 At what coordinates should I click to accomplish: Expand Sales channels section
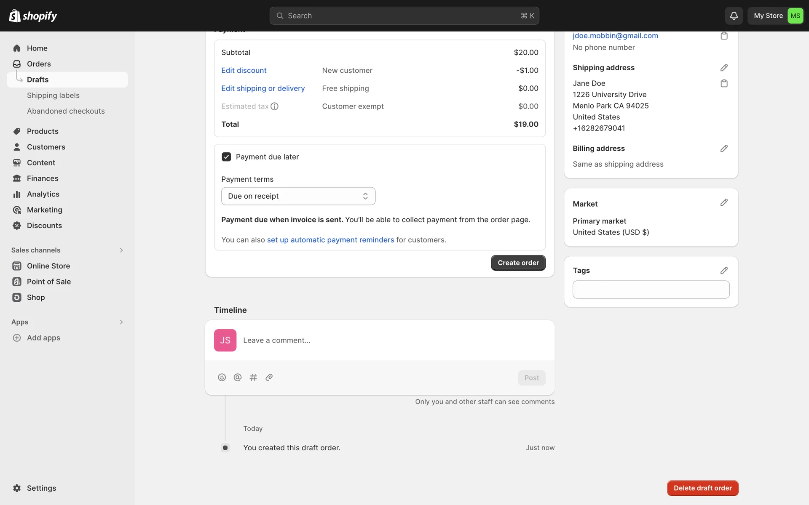tap(121, 250)
